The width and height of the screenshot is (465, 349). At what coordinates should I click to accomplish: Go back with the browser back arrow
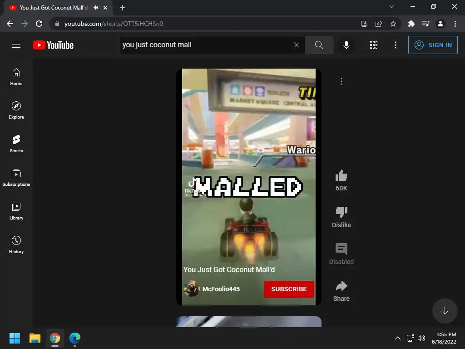pyautogui.click(x=10, y=24)
